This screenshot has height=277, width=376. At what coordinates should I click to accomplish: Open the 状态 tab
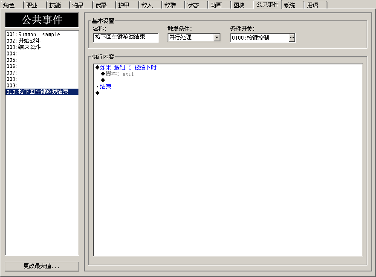(196, 5)
